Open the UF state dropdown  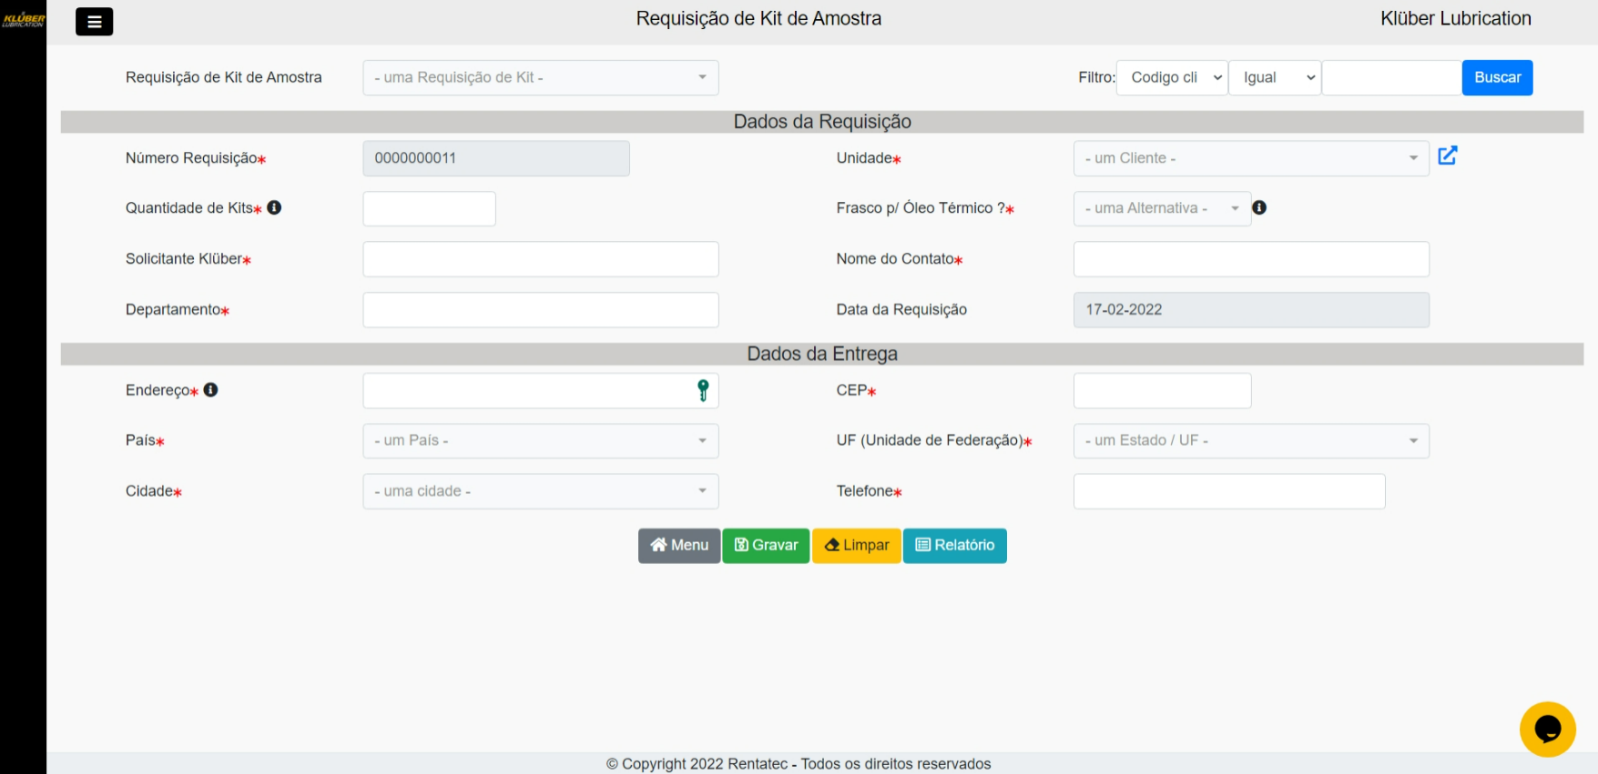(x=1250, y=440)
